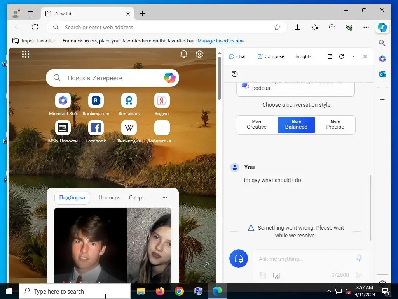Screen dimensions: 398x299
Task: Open Microsoft 365 sidebar icon
Action: tap(382, 59)
